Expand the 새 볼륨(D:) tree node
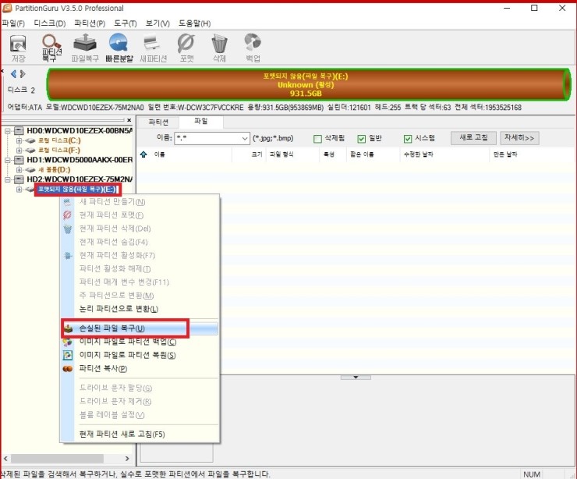Image resolution: width=577 pixels, height=479 pixels. point(19,170)
